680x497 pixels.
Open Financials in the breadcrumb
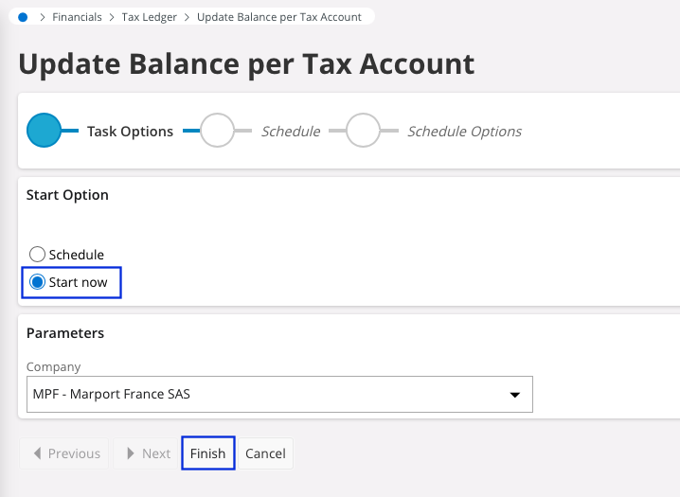[x=77, y=17]
